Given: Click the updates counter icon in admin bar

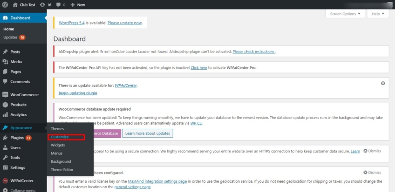Looking at the screenshot, I should [43, 5].
